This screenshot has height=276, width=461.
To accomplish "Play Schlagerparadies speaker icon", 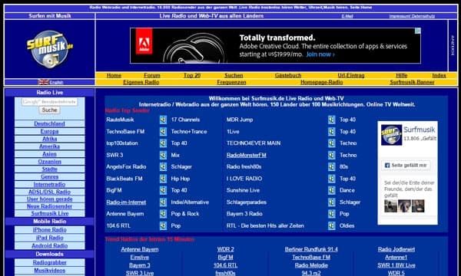I will coord(332,202).
